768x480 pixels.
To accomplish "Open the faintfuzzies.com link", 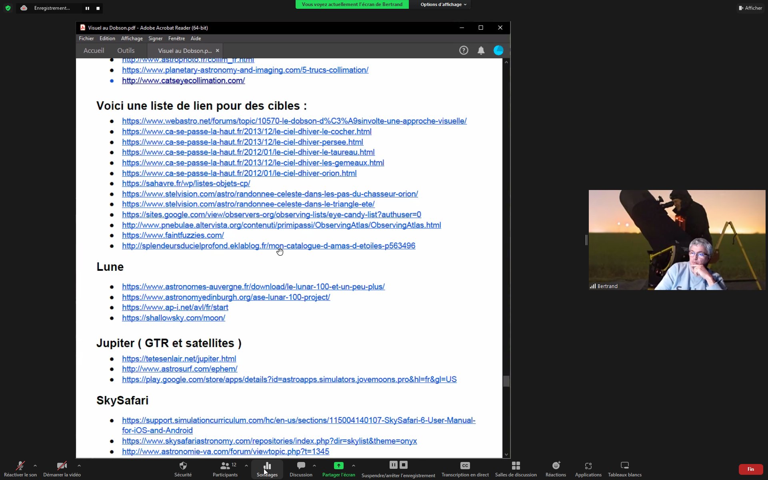I will [173, 235].
